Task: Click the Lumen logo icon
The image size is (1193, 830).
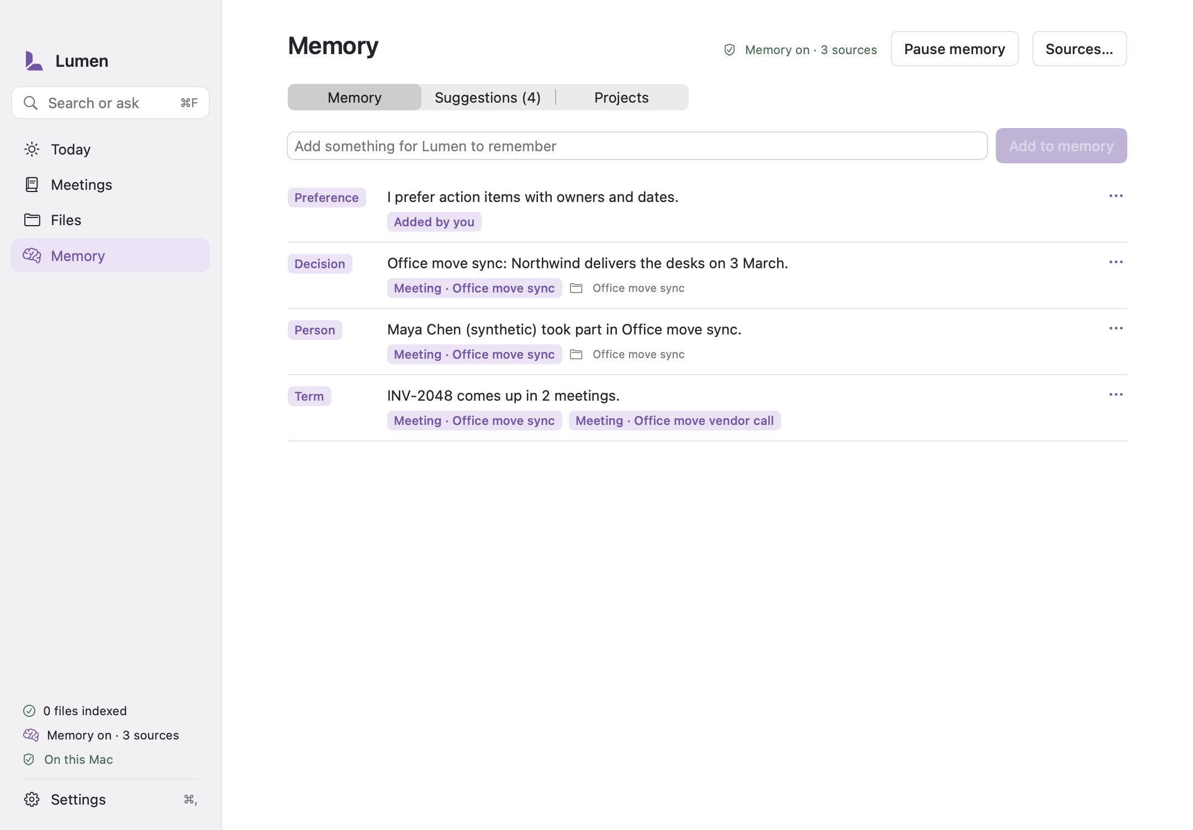Action: [x=34, y=61]
